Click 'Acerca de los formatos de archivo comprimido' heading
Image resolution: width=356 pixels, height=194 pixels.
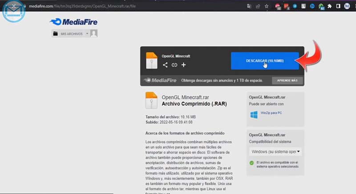(x=185, y=133)
